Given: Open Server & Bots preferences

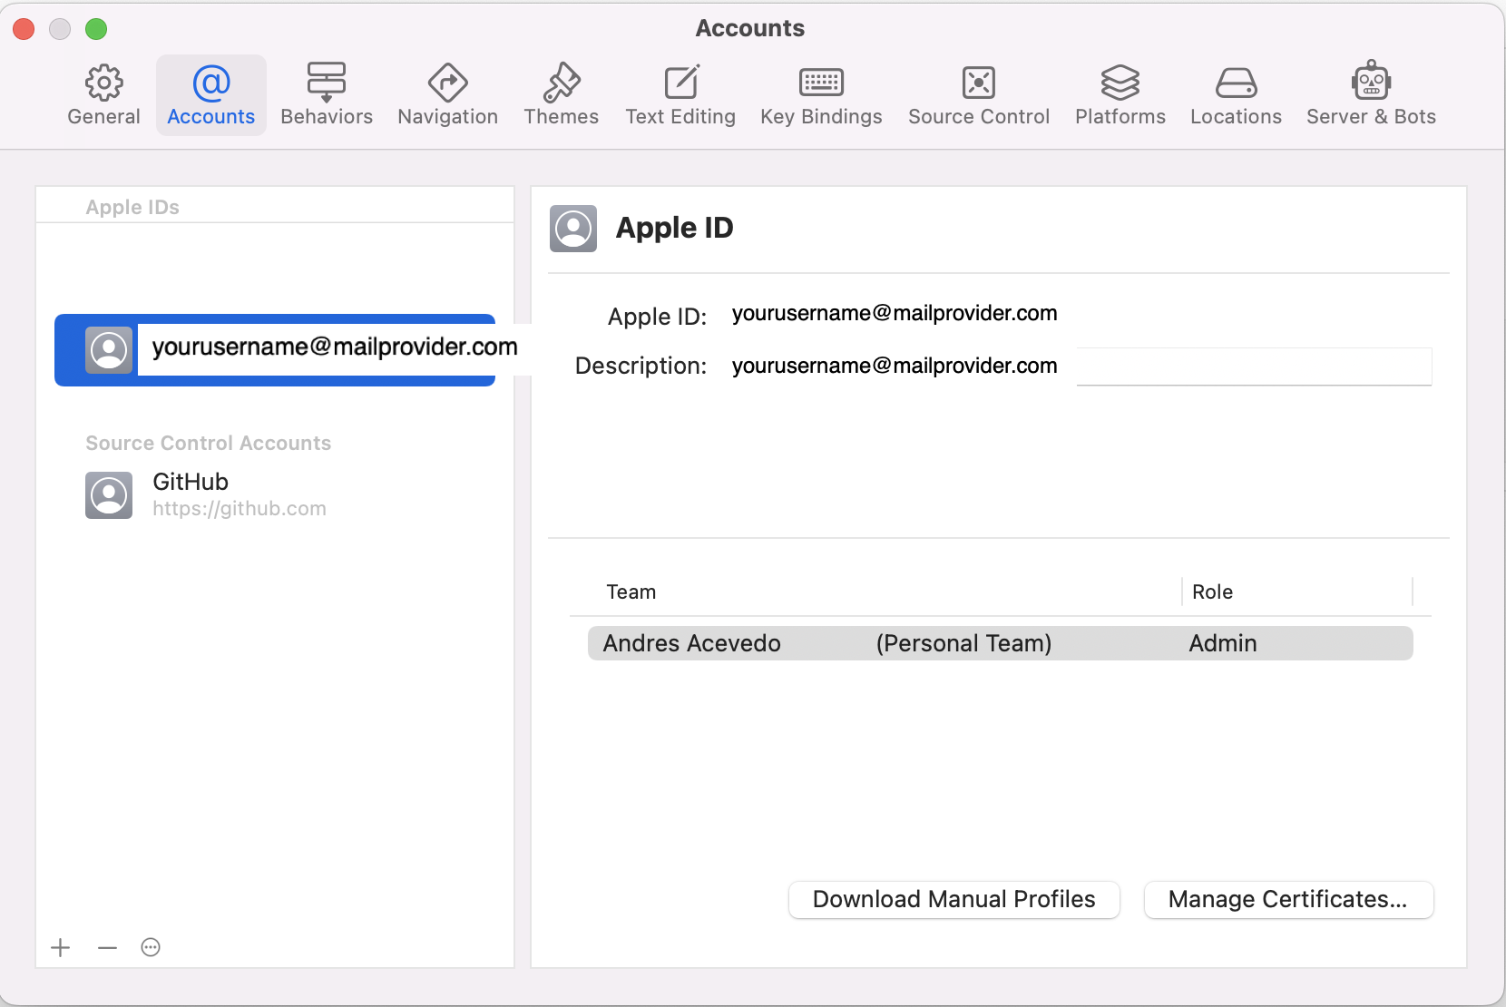Looking at the screenshot, I should pos(1371,95).
